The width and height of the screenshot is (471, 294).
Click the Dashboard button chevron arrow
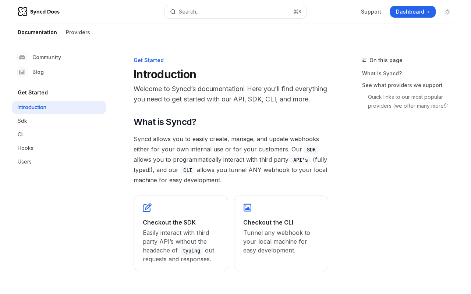pyautogui.click(x=428, y=12)
